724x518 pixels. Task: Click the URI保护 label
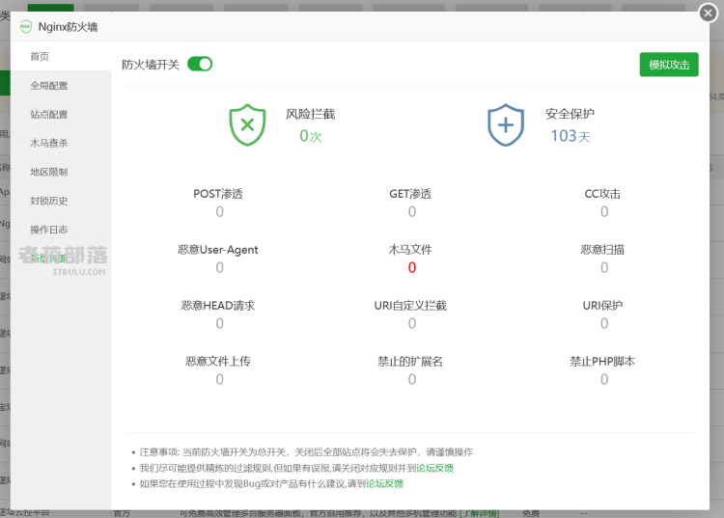(x=602, y=306)
